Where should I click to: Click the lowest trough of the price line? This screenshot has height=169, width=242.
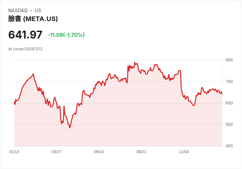coord(70,127)
